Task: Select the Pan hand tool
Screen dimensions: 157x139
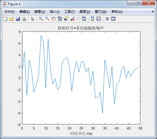Action: tap(54, 19)
